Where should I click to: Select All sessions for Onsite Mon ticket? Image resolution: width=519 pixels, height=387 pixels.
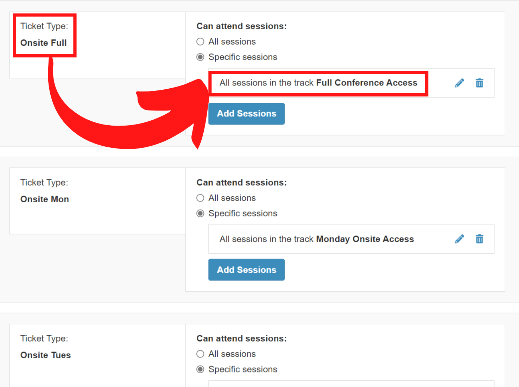pos(201,198)
